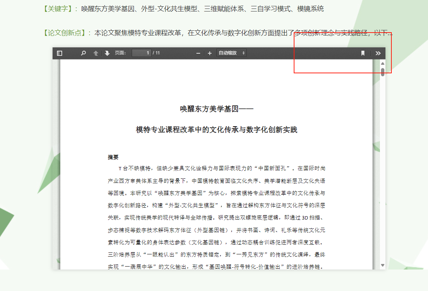Toggle the PDF sidebar panel
Screen dimensions: 428x291
[60, 53]
